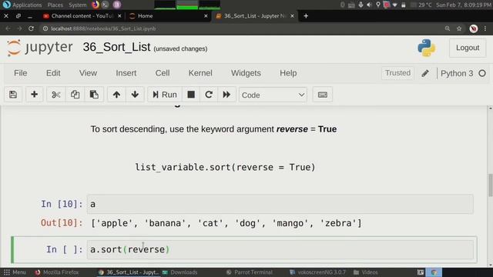Restart the kernel icon
Image resolution: width=493 pixels, height=277 pixels.
(x=209, y=95)
